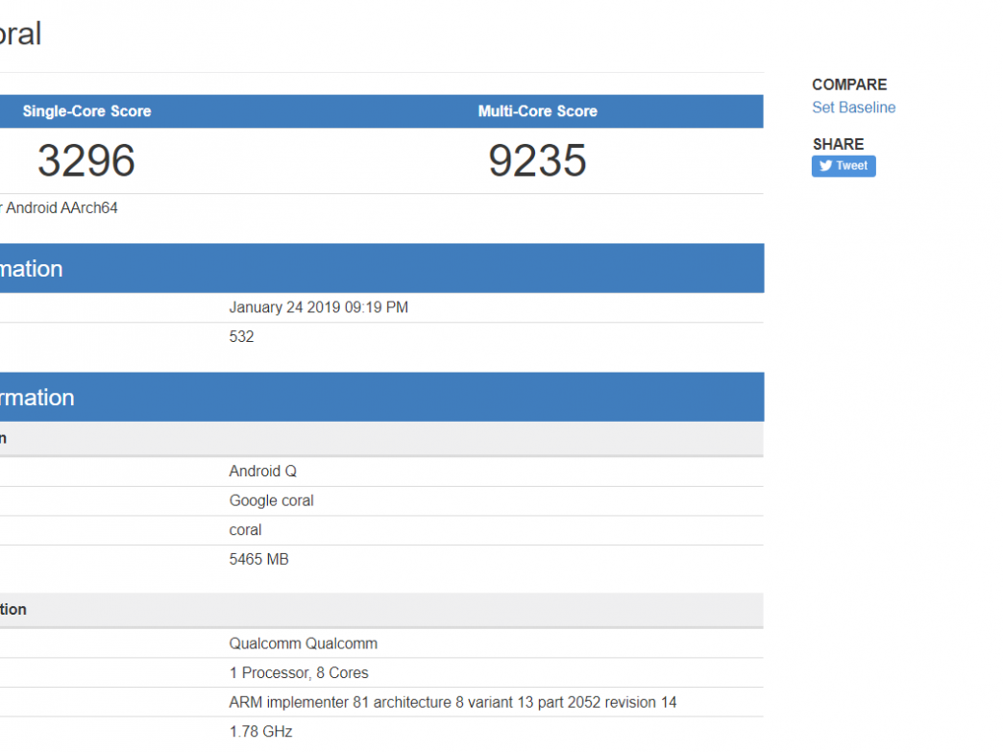Click the value 532 below the date

[241, 337]
